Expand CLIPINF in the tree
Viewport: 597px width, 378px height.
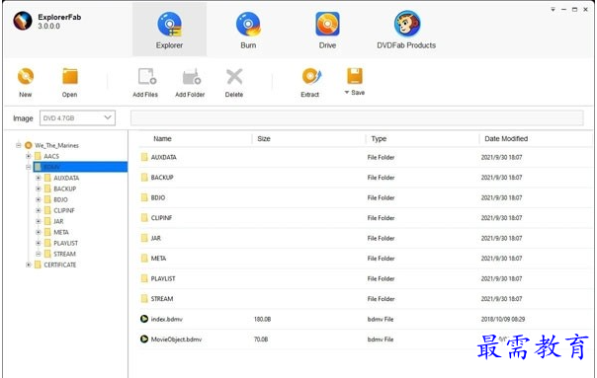39,210
